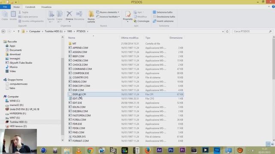Go up one folder level arrow

(18, 31)
